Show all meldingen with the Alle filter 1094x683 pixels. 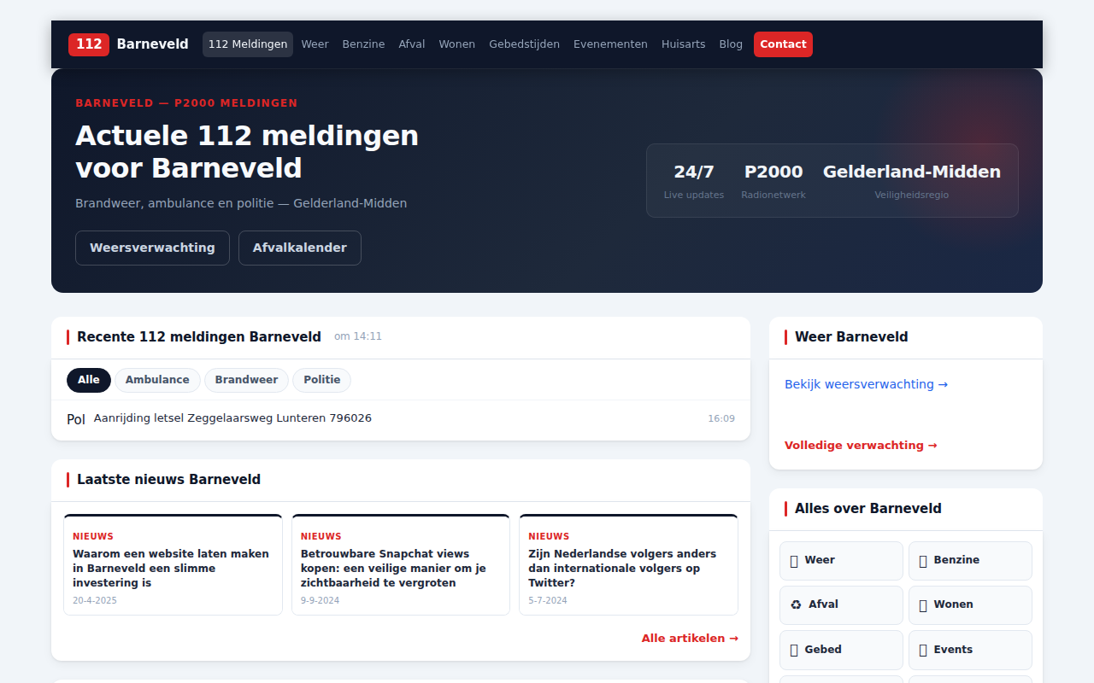[89, 380]
